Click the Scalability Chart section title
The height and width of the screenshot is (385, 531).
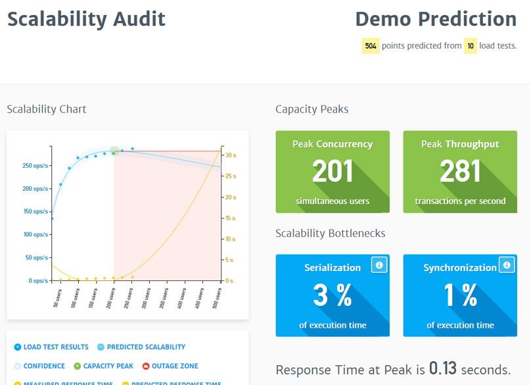pyautogui.click(x=47, y=109)
